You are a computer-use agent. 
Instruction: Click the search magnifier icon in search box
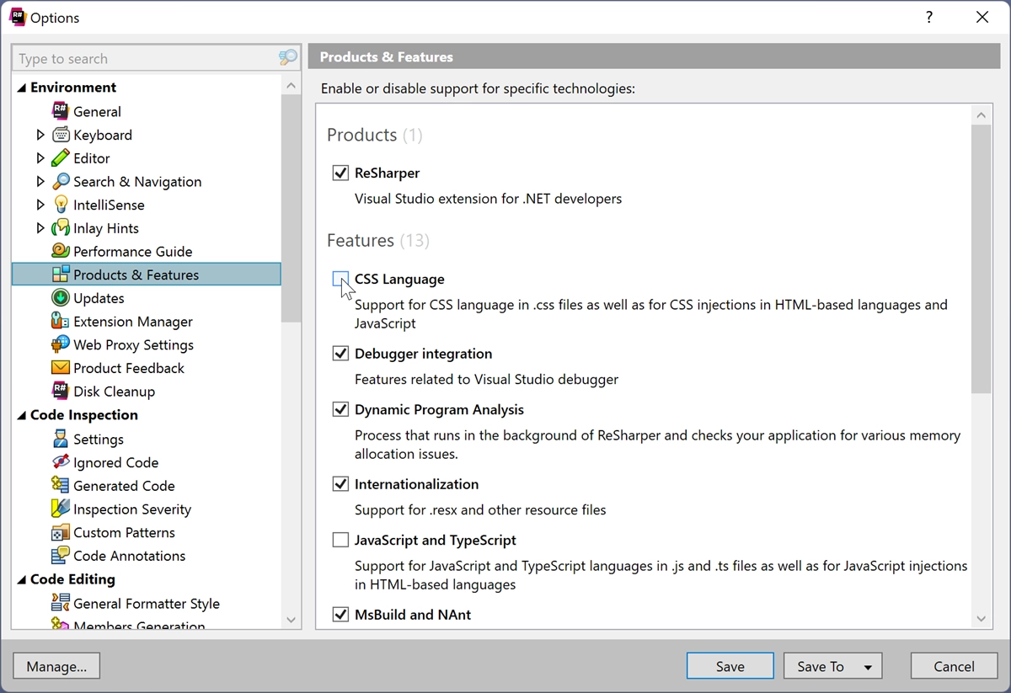(288, 57)
